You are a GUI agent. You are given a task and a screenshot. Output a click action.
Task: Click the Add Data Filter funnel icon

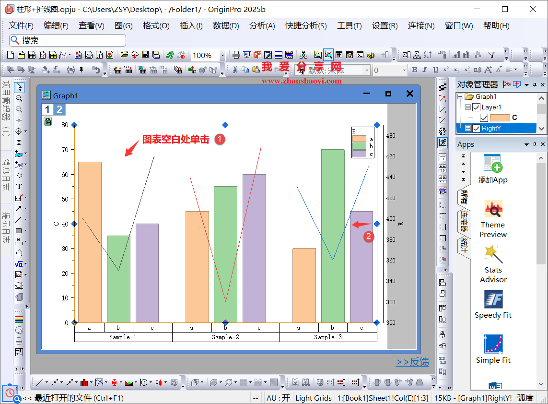point(491,55)
